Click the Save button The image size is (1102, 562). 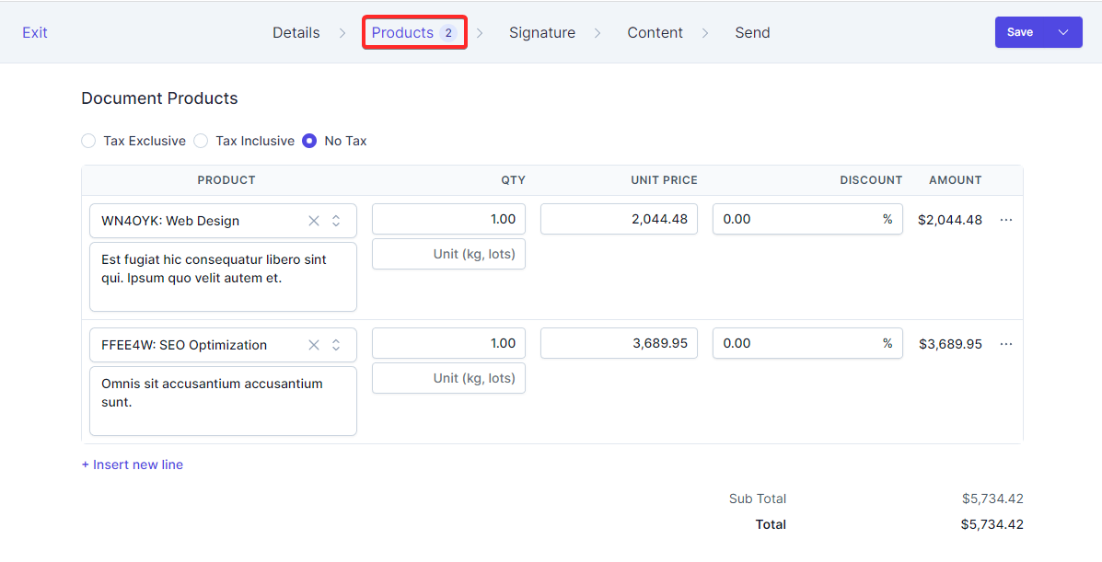1020,32
